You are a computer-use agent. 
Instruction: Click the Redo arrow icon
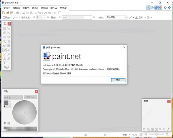pyautogui.click(x=49, y=13)
